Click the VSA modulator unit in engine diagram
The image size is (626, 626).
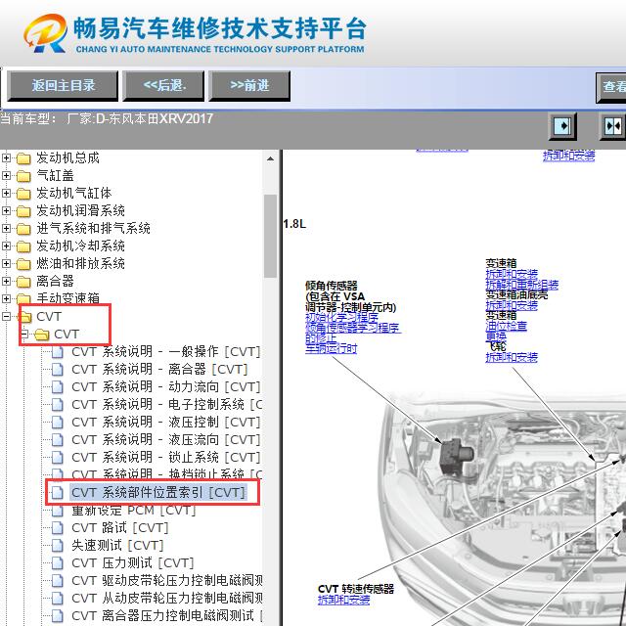457,456
